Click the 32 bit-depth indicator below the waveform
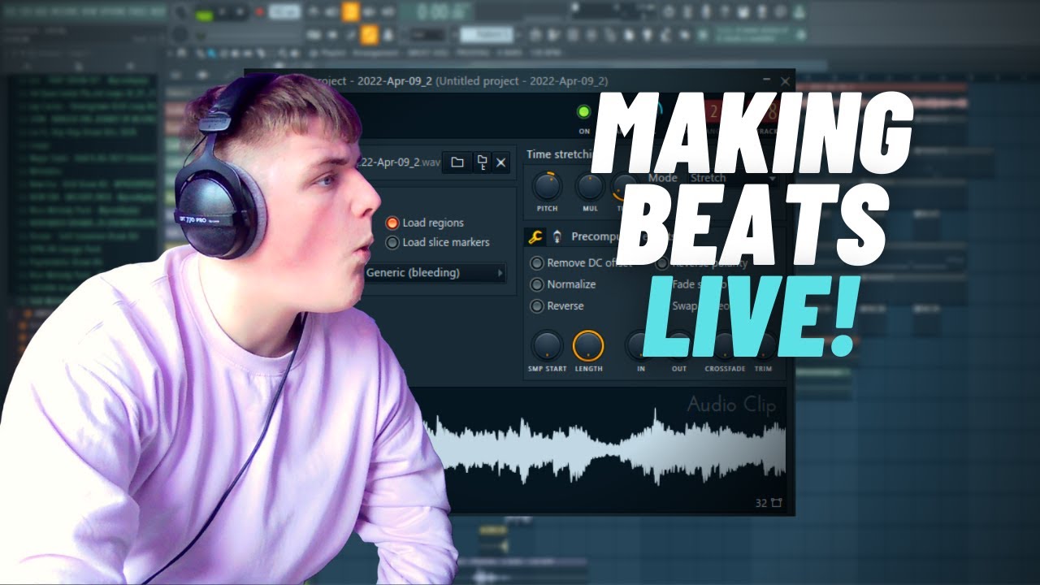Screen dimensions: 1040x585 tap(761, 503)
